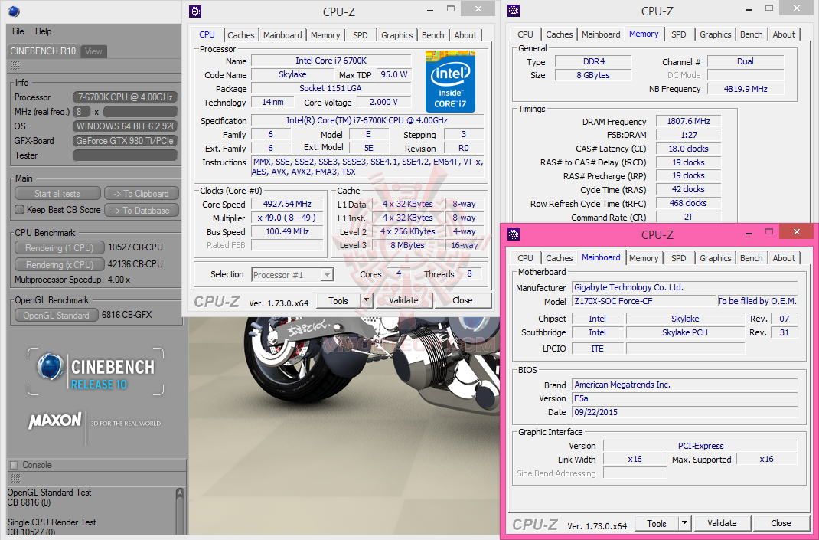This screenshot has height=540, width=819.
Task: Minimize the Mainboard CPU-Z window
Action: (747, 233)
